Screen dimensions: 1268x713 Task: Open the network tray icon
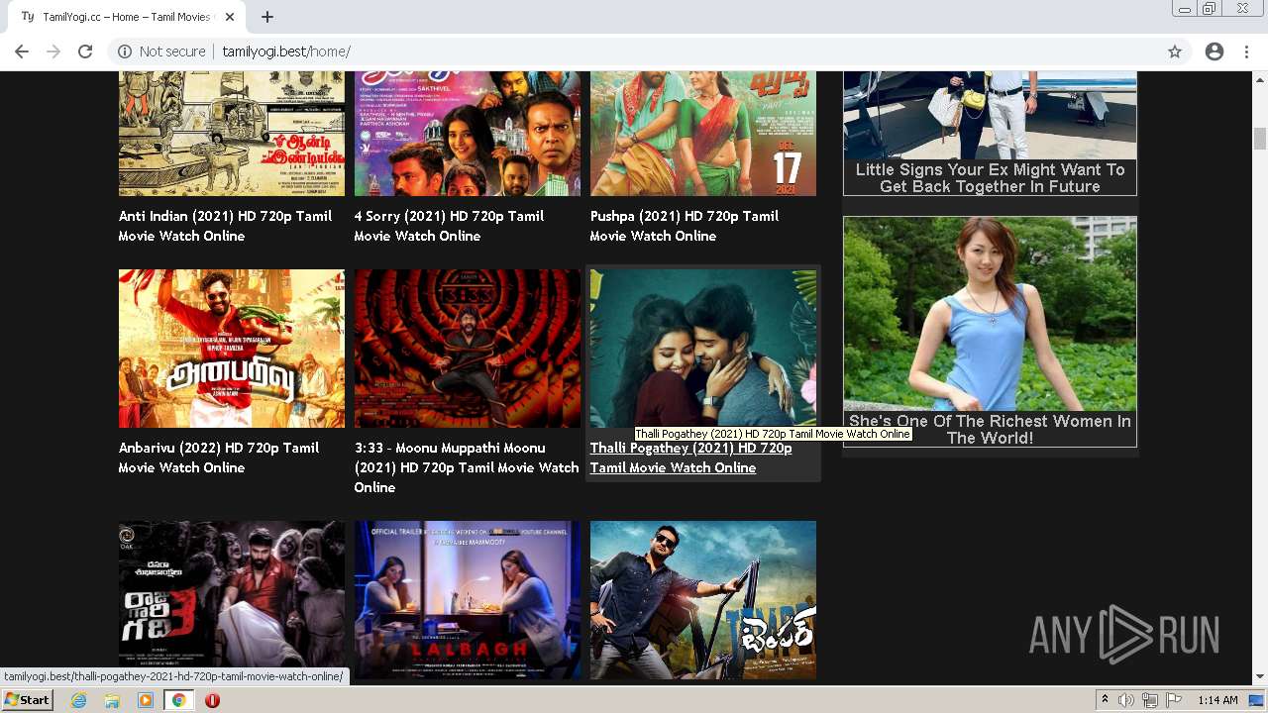(1150, 700)
